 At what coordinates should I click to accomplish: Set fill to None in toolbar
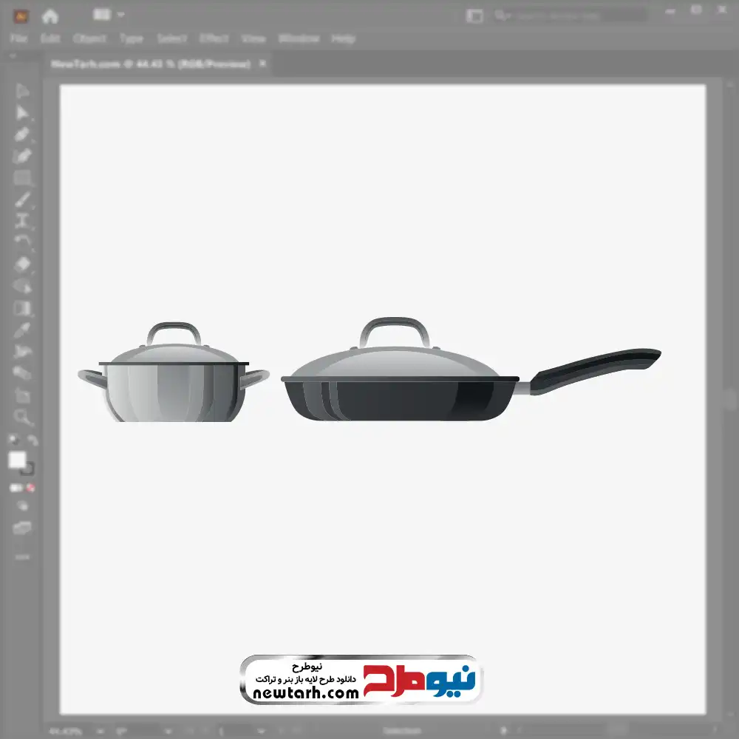[31, 488]
